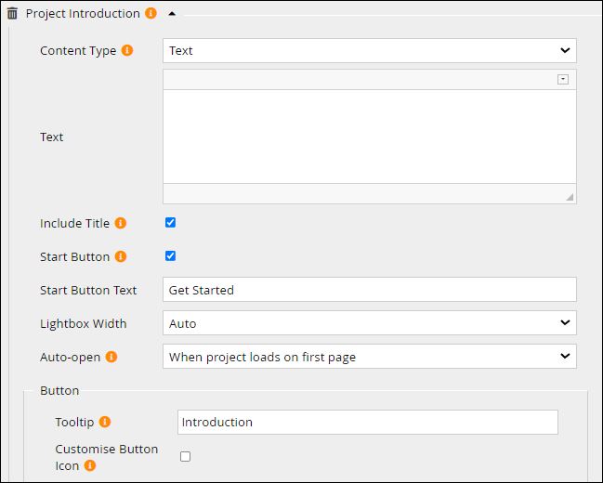Click the Start Button info icon

(121, 256)
